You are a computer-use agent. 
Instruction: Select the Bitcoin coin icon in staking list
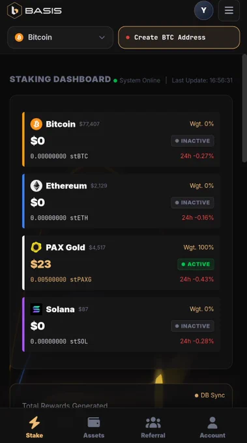click(36, 124)
